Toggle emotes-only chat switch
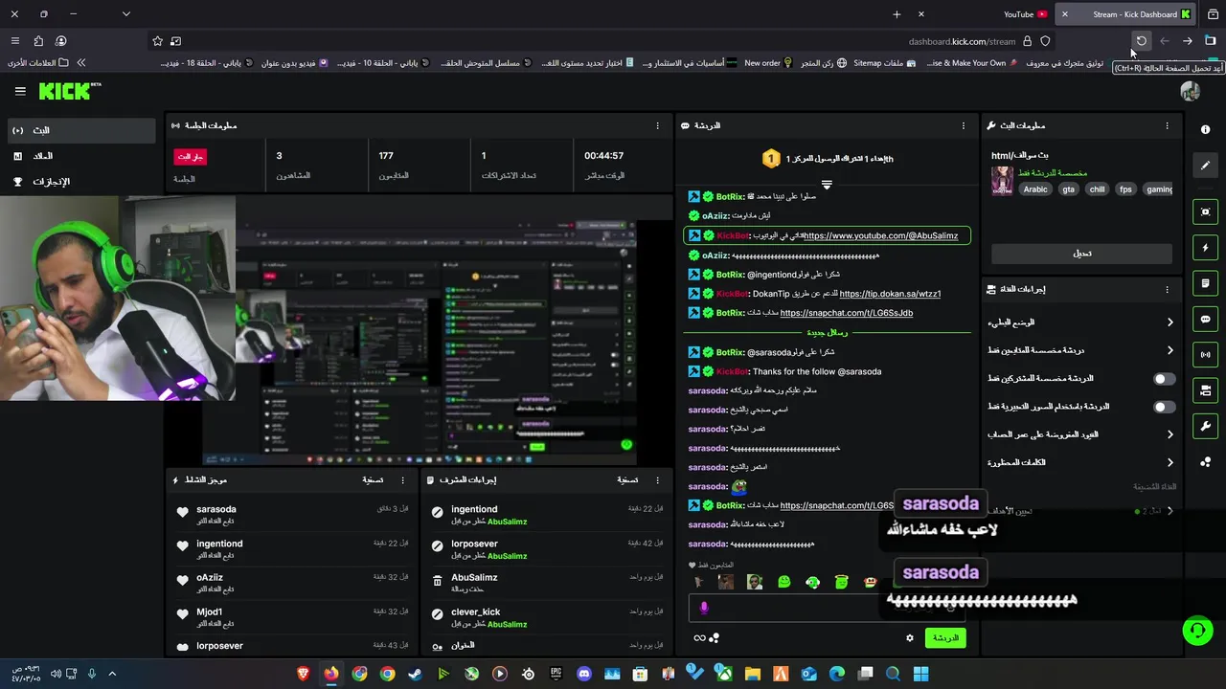 pos(1164,407)
